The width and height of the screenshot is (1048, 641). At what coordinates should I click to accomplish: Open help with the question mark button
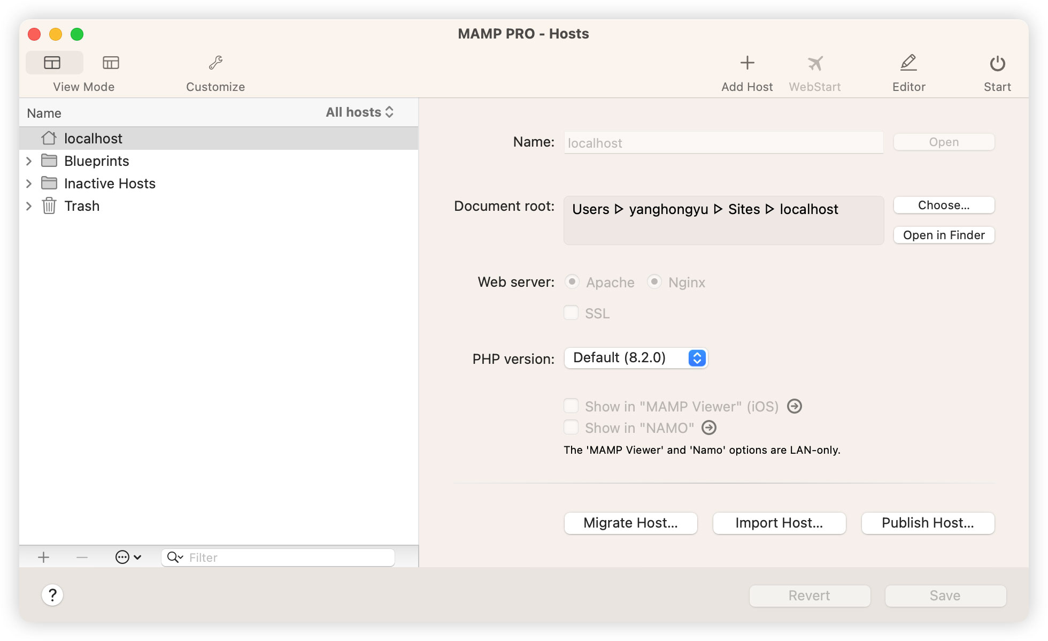[52, 595]
